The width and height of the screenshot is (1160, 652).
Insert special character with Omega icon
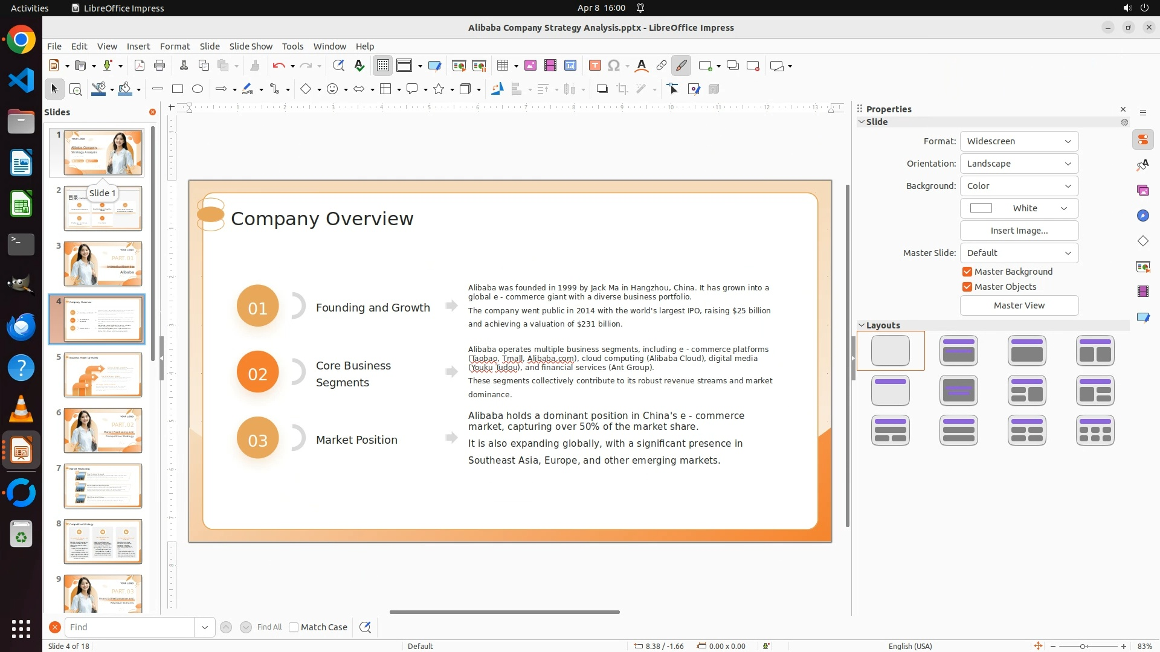click(614, 66)
